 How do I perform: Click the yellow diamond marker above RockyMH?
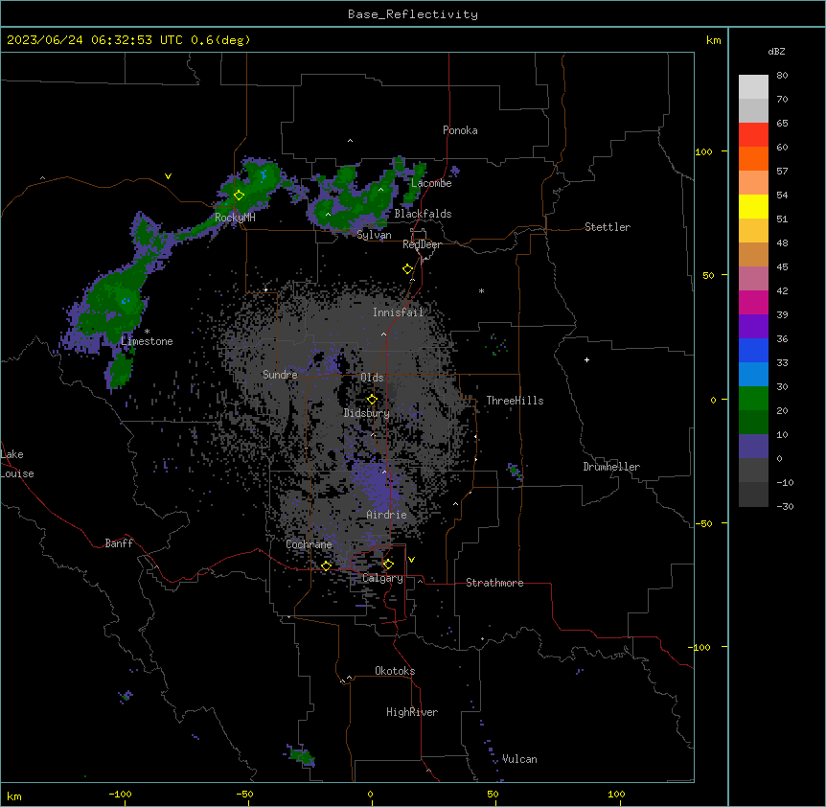[x=239, y=196]
